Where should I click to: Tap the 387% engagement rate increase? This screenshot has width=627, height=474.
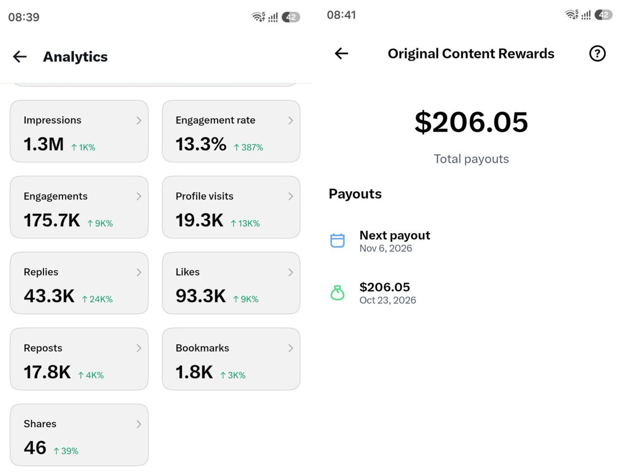coord(248,147)
